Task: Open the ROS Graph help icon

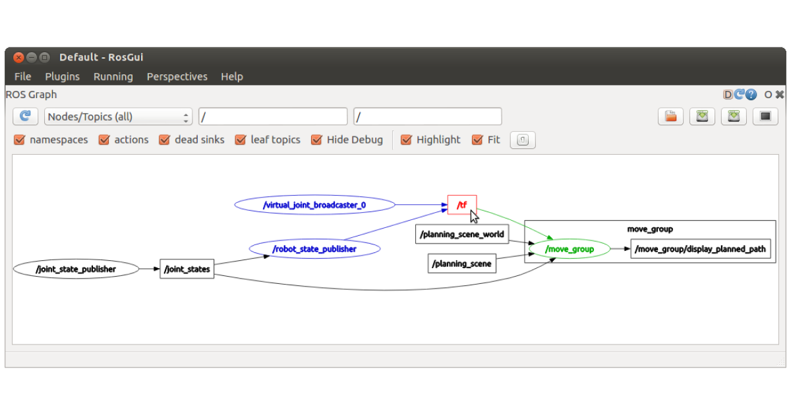Action: pos(750,94)
